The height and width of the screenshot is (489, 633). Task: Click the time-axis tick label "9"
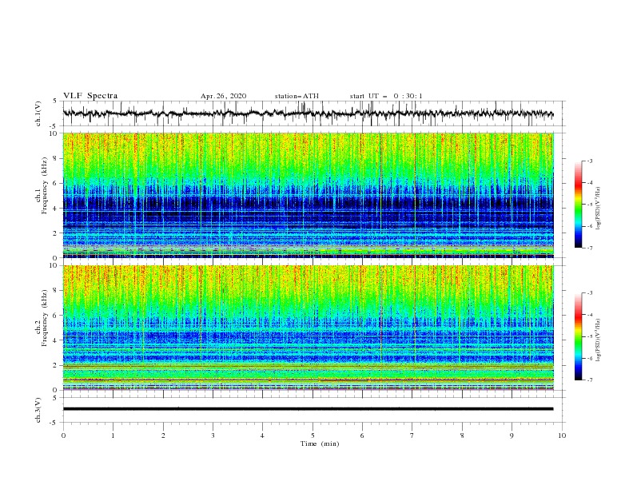[512, 435]
